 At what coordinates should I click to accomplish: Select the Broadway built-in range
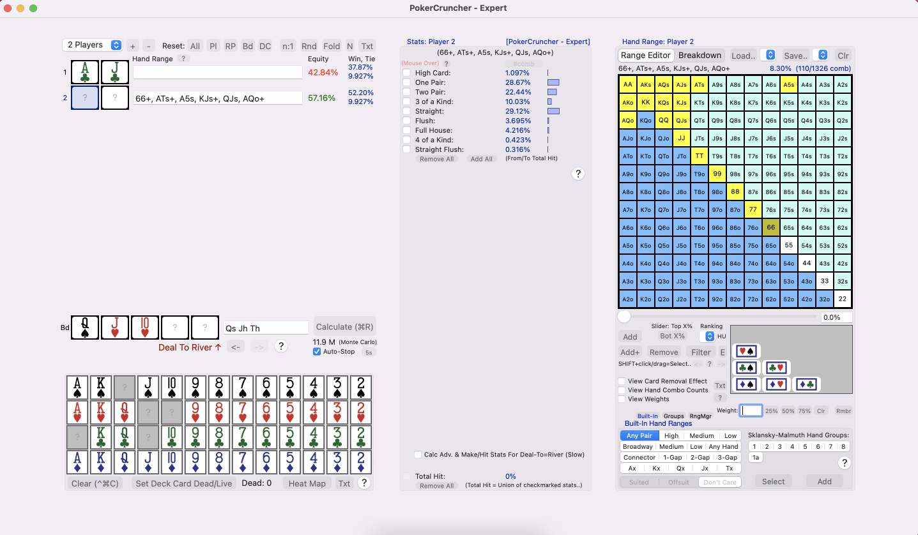pos(638,447)
